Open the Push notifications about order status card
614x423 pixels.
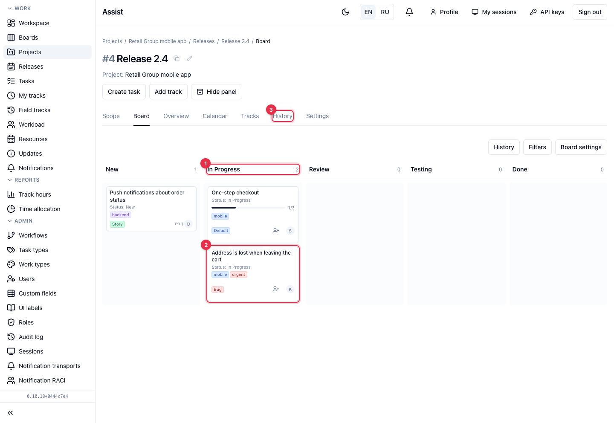(x=151, y=209)
